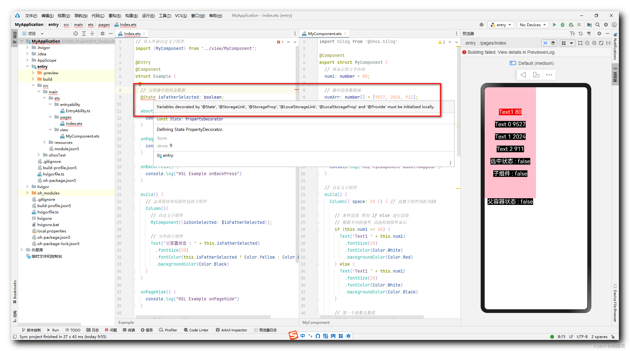
Task: Open the 文件(F) menu
Action: click(31, 15)
